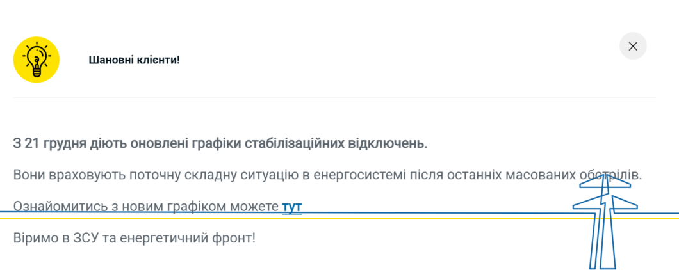Close the notification with the X button
The width and height of the screenshot is (679, 270).
coord(633,46)
